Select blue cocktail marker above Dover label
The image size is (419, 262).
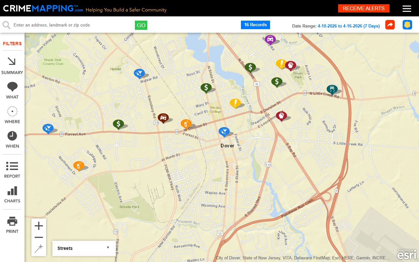tap(224, 132)
